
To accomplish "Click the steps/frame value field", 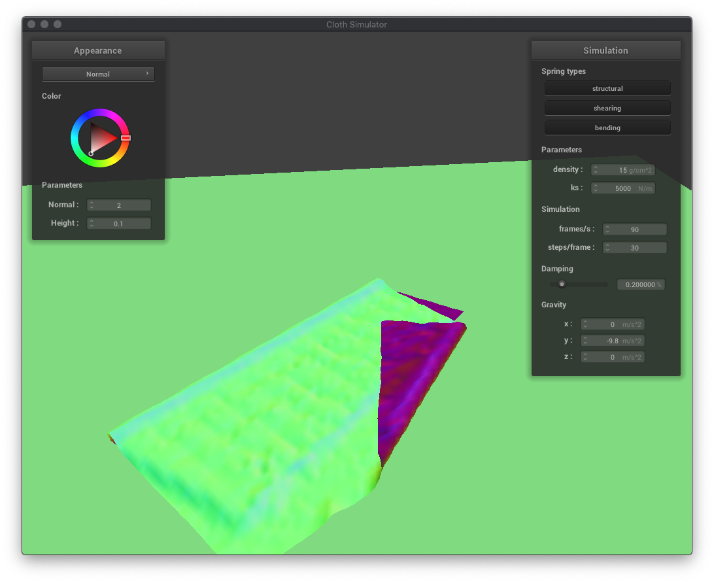I will [x=635, y=247].
